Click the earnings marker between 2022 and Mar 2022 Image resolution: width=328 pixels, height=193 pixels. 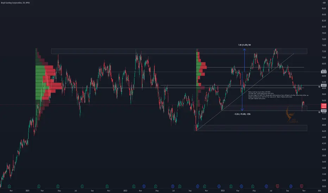pyautogui.click(x=134, y=186)
